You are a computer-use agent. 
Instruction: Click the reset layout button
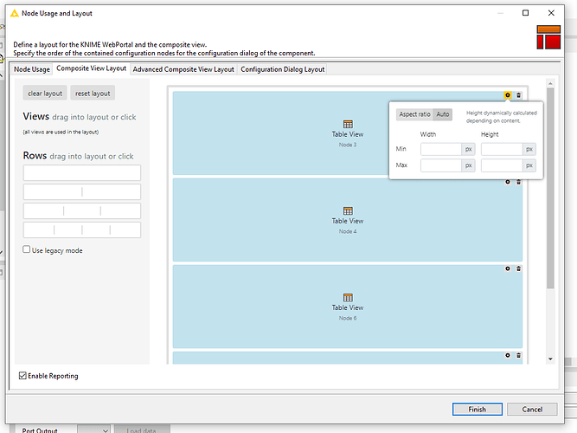[93, 94]
